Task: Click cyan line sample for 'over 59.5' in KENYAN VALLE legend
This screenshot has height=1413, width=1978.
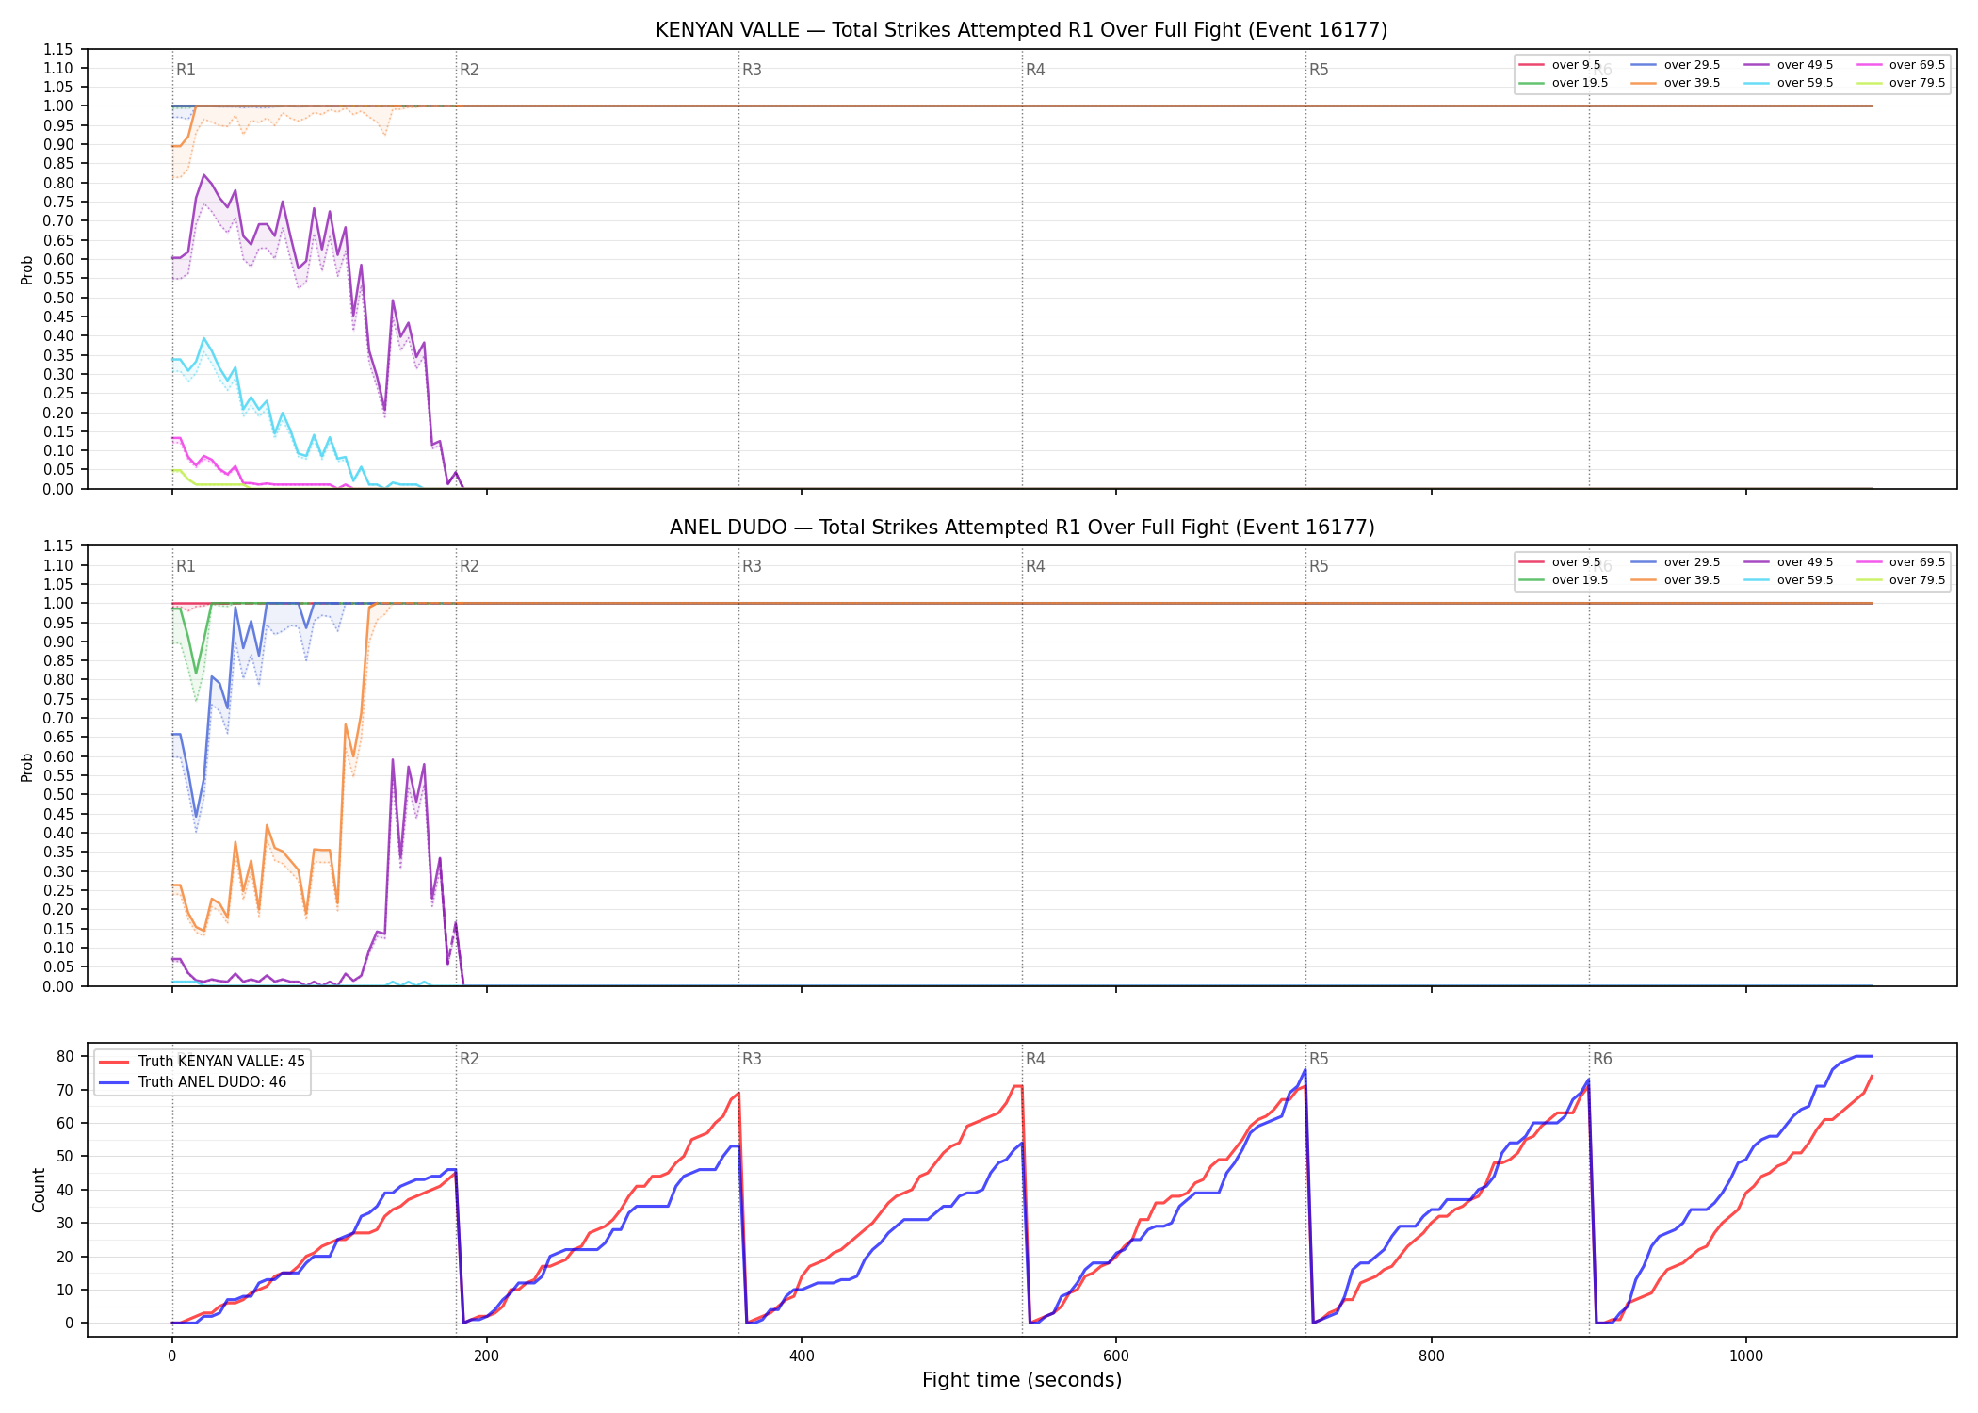Action: 1757,83
